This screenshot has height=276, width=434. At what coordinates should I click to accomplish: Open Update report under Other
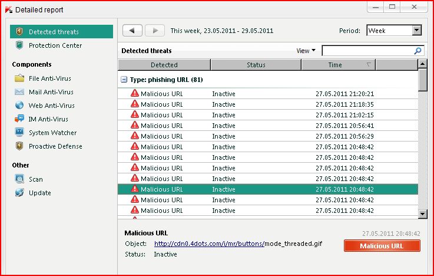pyautogui.click(x=40, y=193)
